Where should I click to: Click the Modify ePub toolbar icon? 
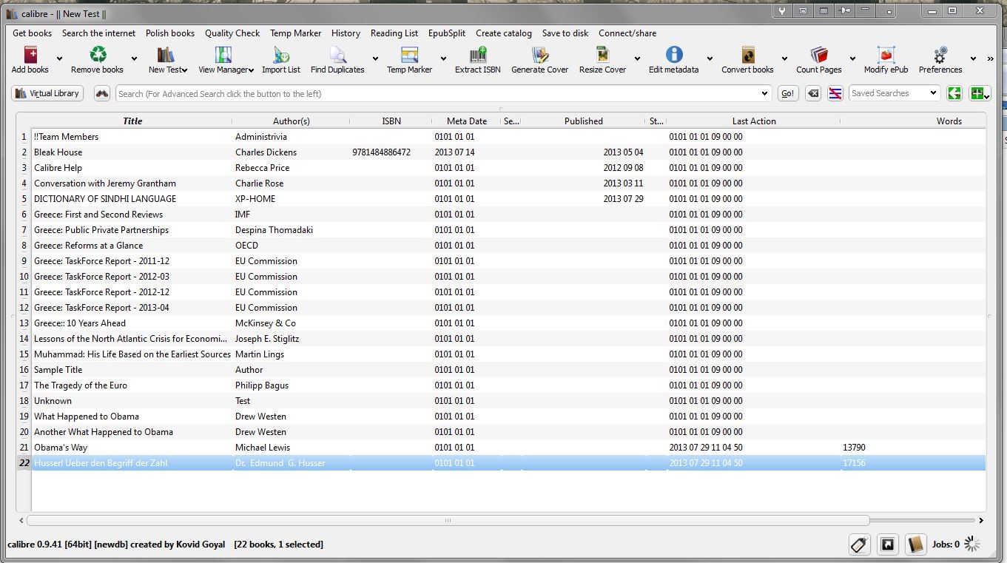[886, 55]
